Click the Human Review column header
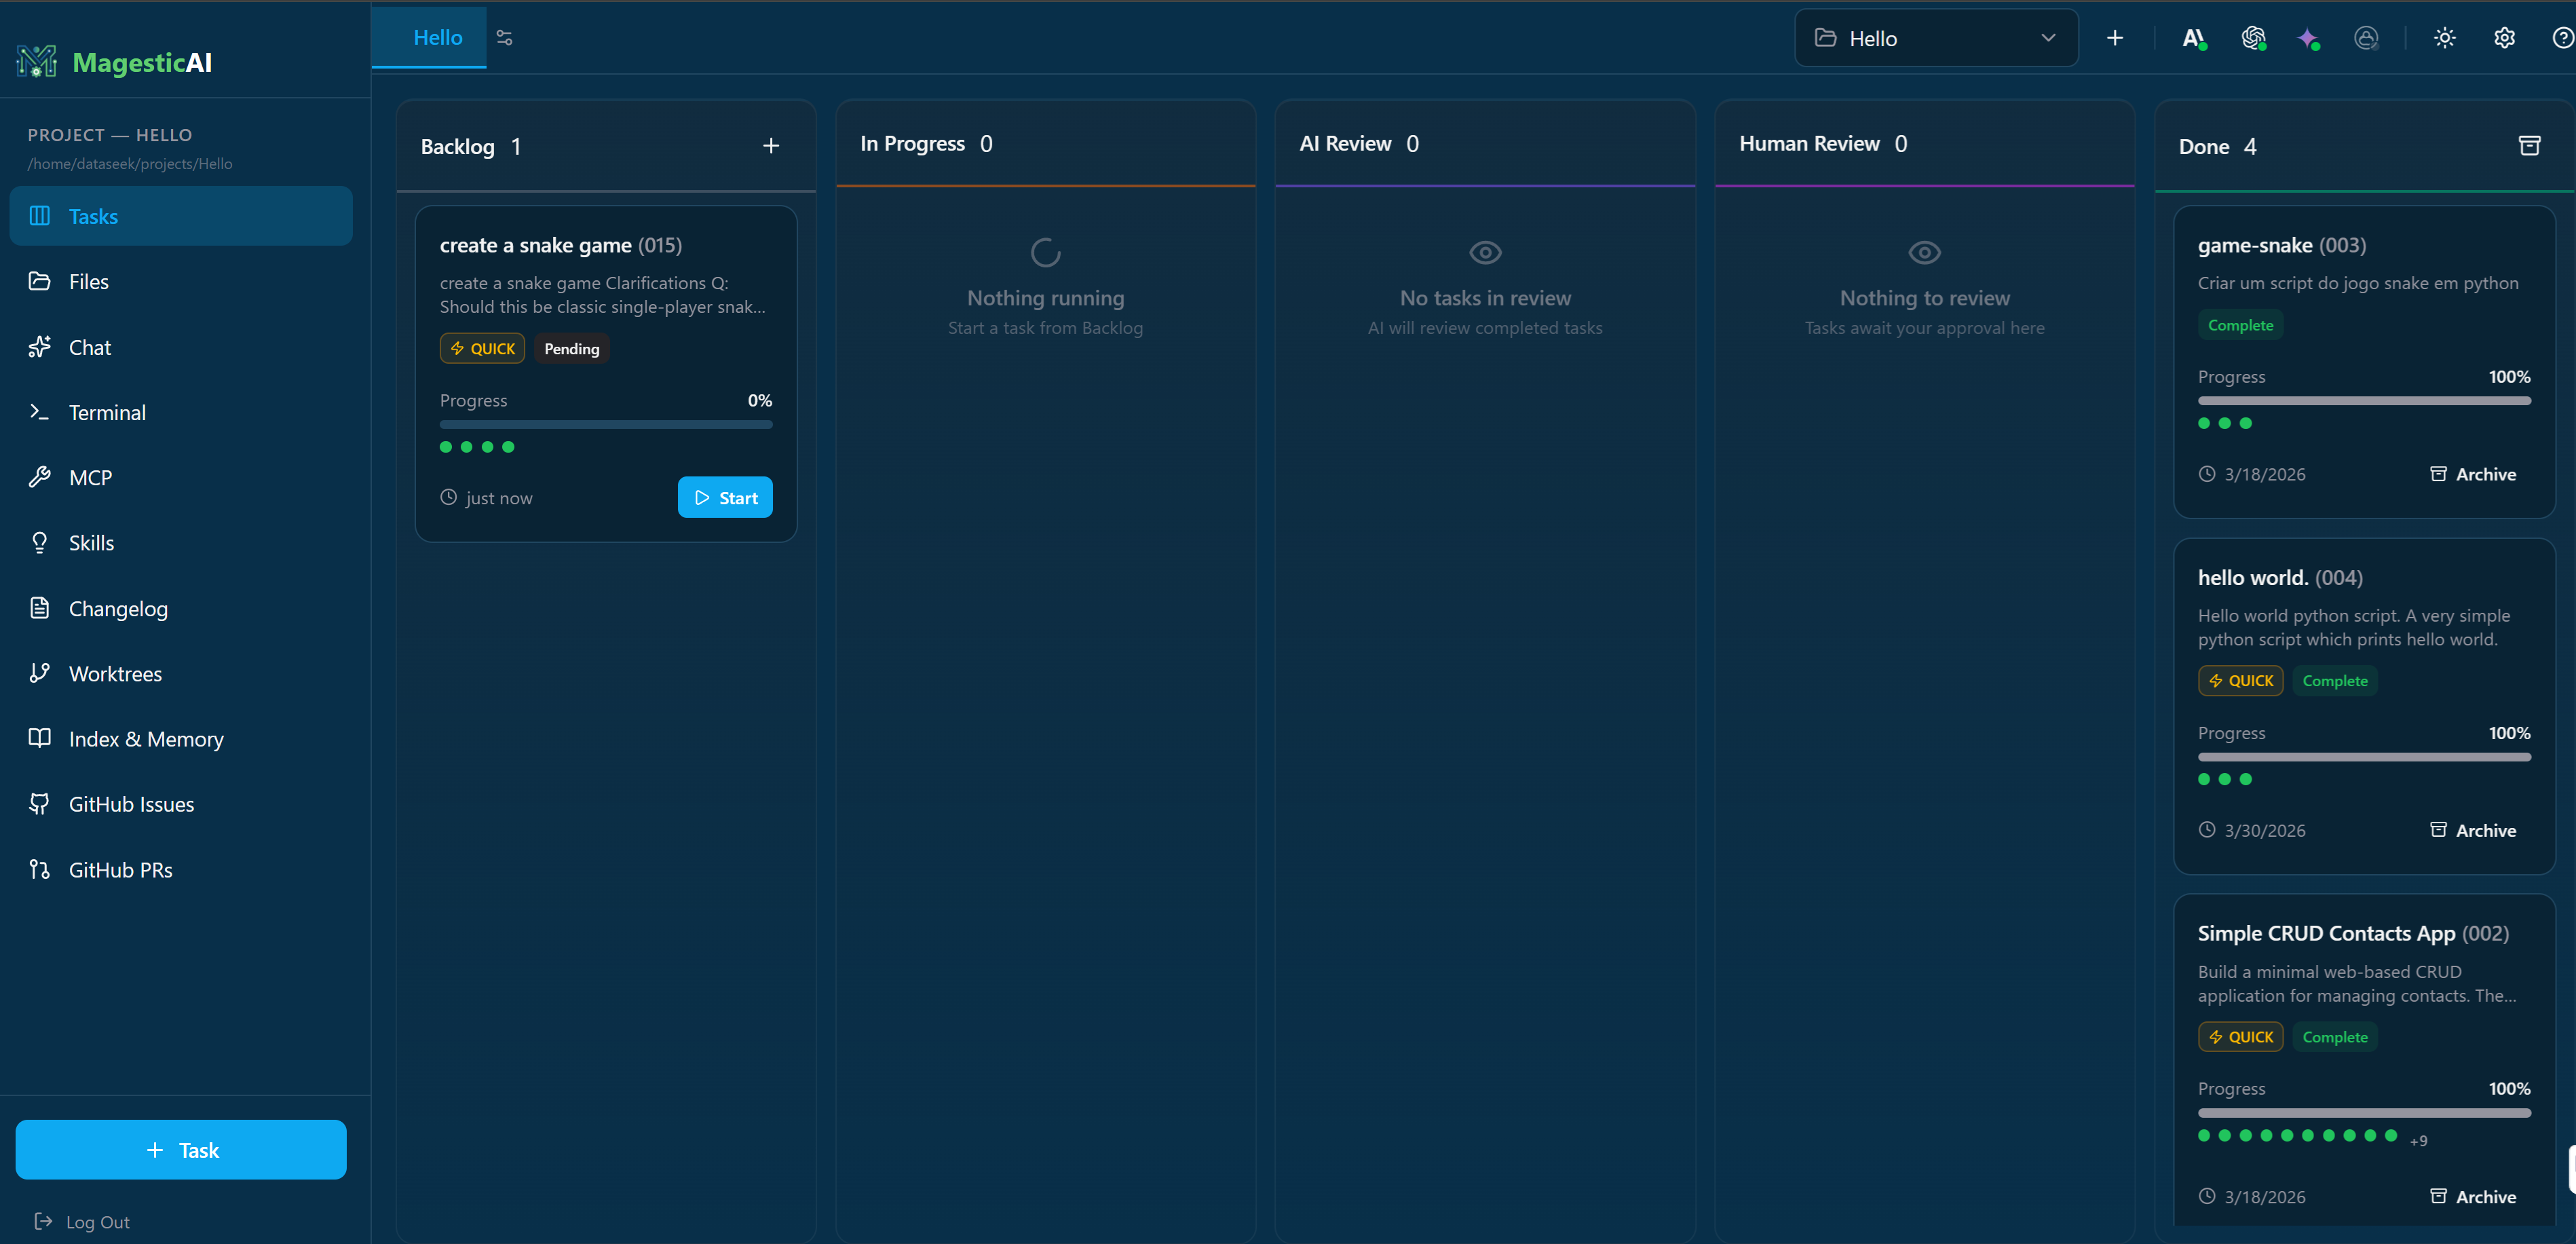Screen dimensions: 2576x1244 coord(1925,143)
